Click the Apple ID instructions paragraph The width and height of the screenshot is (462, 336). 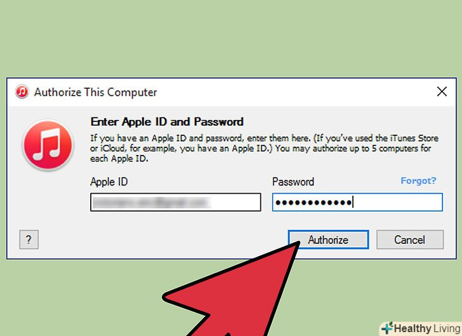[x=264, y=149]
